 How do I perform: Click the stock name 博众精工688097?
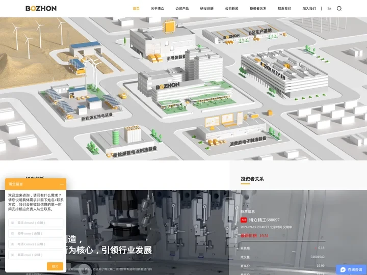click(264, 220)
